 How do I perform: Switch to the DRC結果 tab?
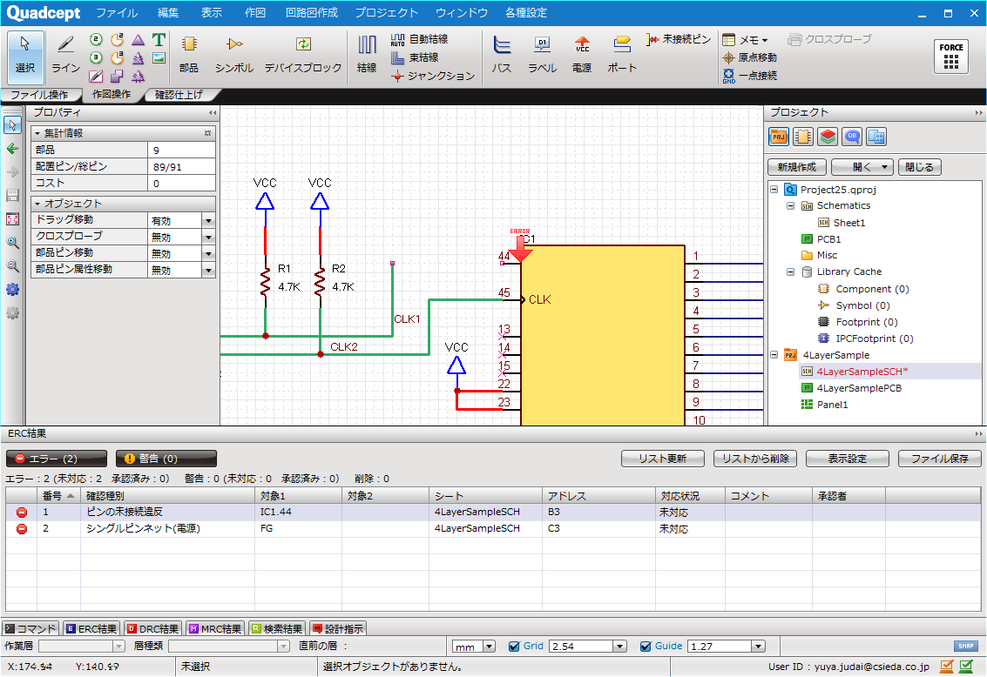(152, 628)
